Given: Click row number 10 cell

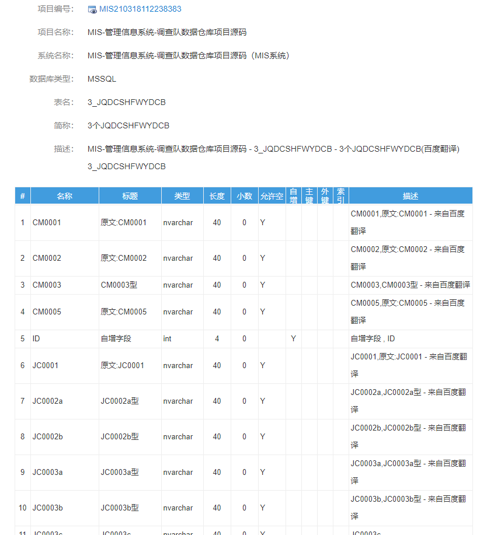Looking at the screenshot, I should (23, 508).
